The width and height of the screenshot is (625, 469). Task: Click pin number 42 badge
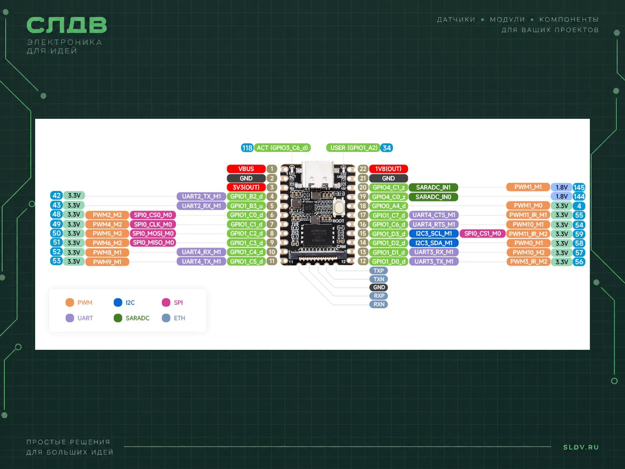point(57,195)
